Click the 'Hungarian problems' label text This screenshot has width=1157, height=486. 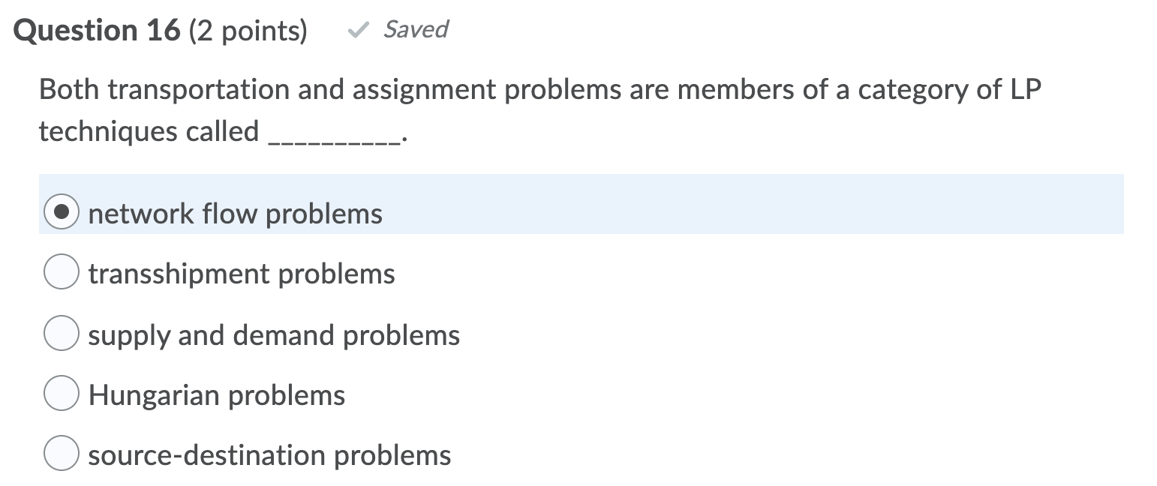216,394
